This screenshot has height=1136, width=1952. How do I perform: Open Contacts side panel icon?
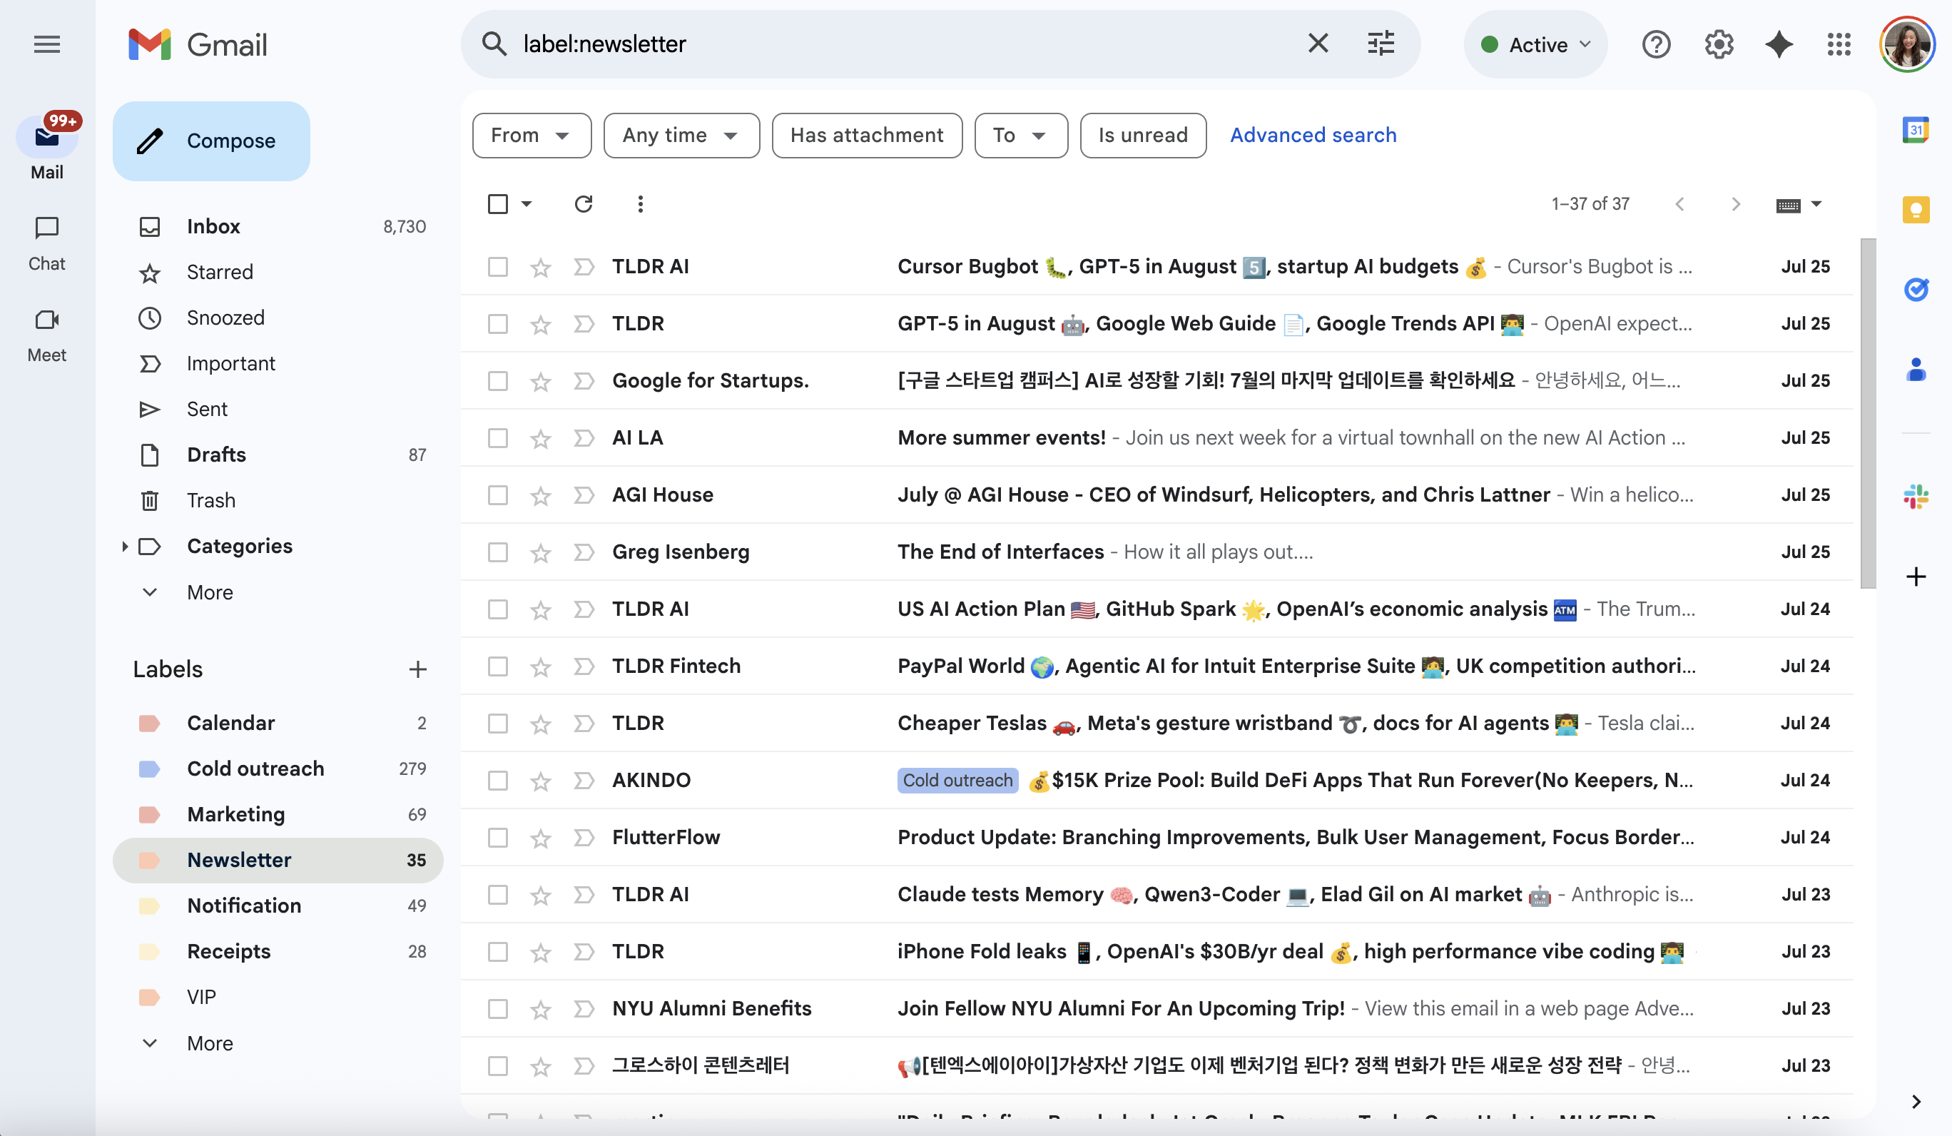[x=1916, y=370]
